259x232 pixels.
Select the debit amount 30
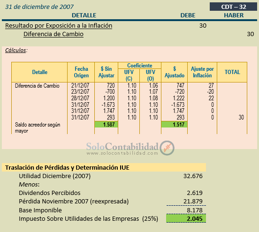[203, 26]
